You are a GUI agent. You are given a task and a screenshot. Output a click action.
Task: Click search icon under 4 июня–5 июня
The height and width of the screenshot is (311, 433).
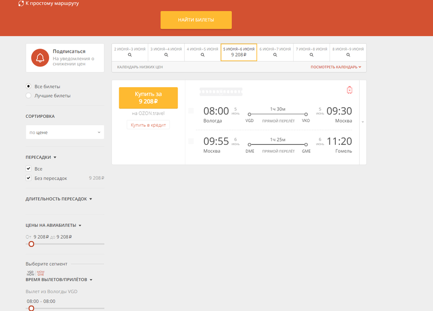[x=202, y=55]
